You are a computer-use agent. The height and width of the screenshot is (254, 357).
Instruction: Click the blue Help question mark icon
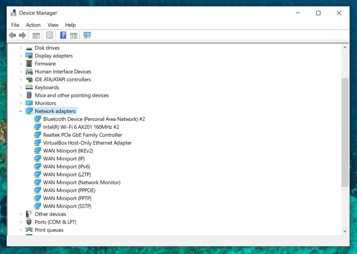(x=63, y=35)
